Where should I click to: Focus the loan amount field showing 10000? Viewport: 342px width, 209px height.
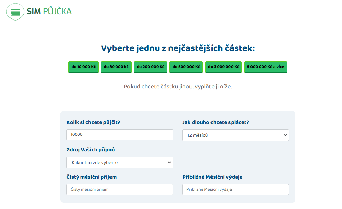coord(120,135)
